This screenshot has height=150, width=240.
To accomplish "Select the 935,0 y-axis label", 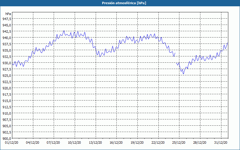I will point(7,50).
